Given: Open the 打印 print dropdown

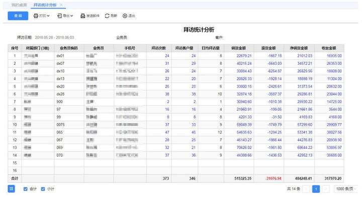Looking at the screenshot, I should 42,16.
